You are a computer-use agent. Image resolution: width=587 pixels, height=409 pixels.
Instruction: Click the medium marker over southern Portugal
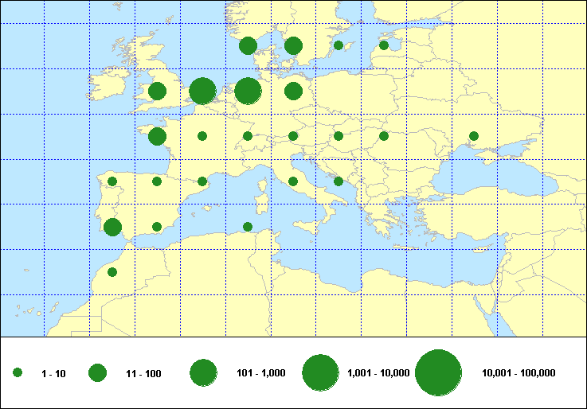coord(112,227)
